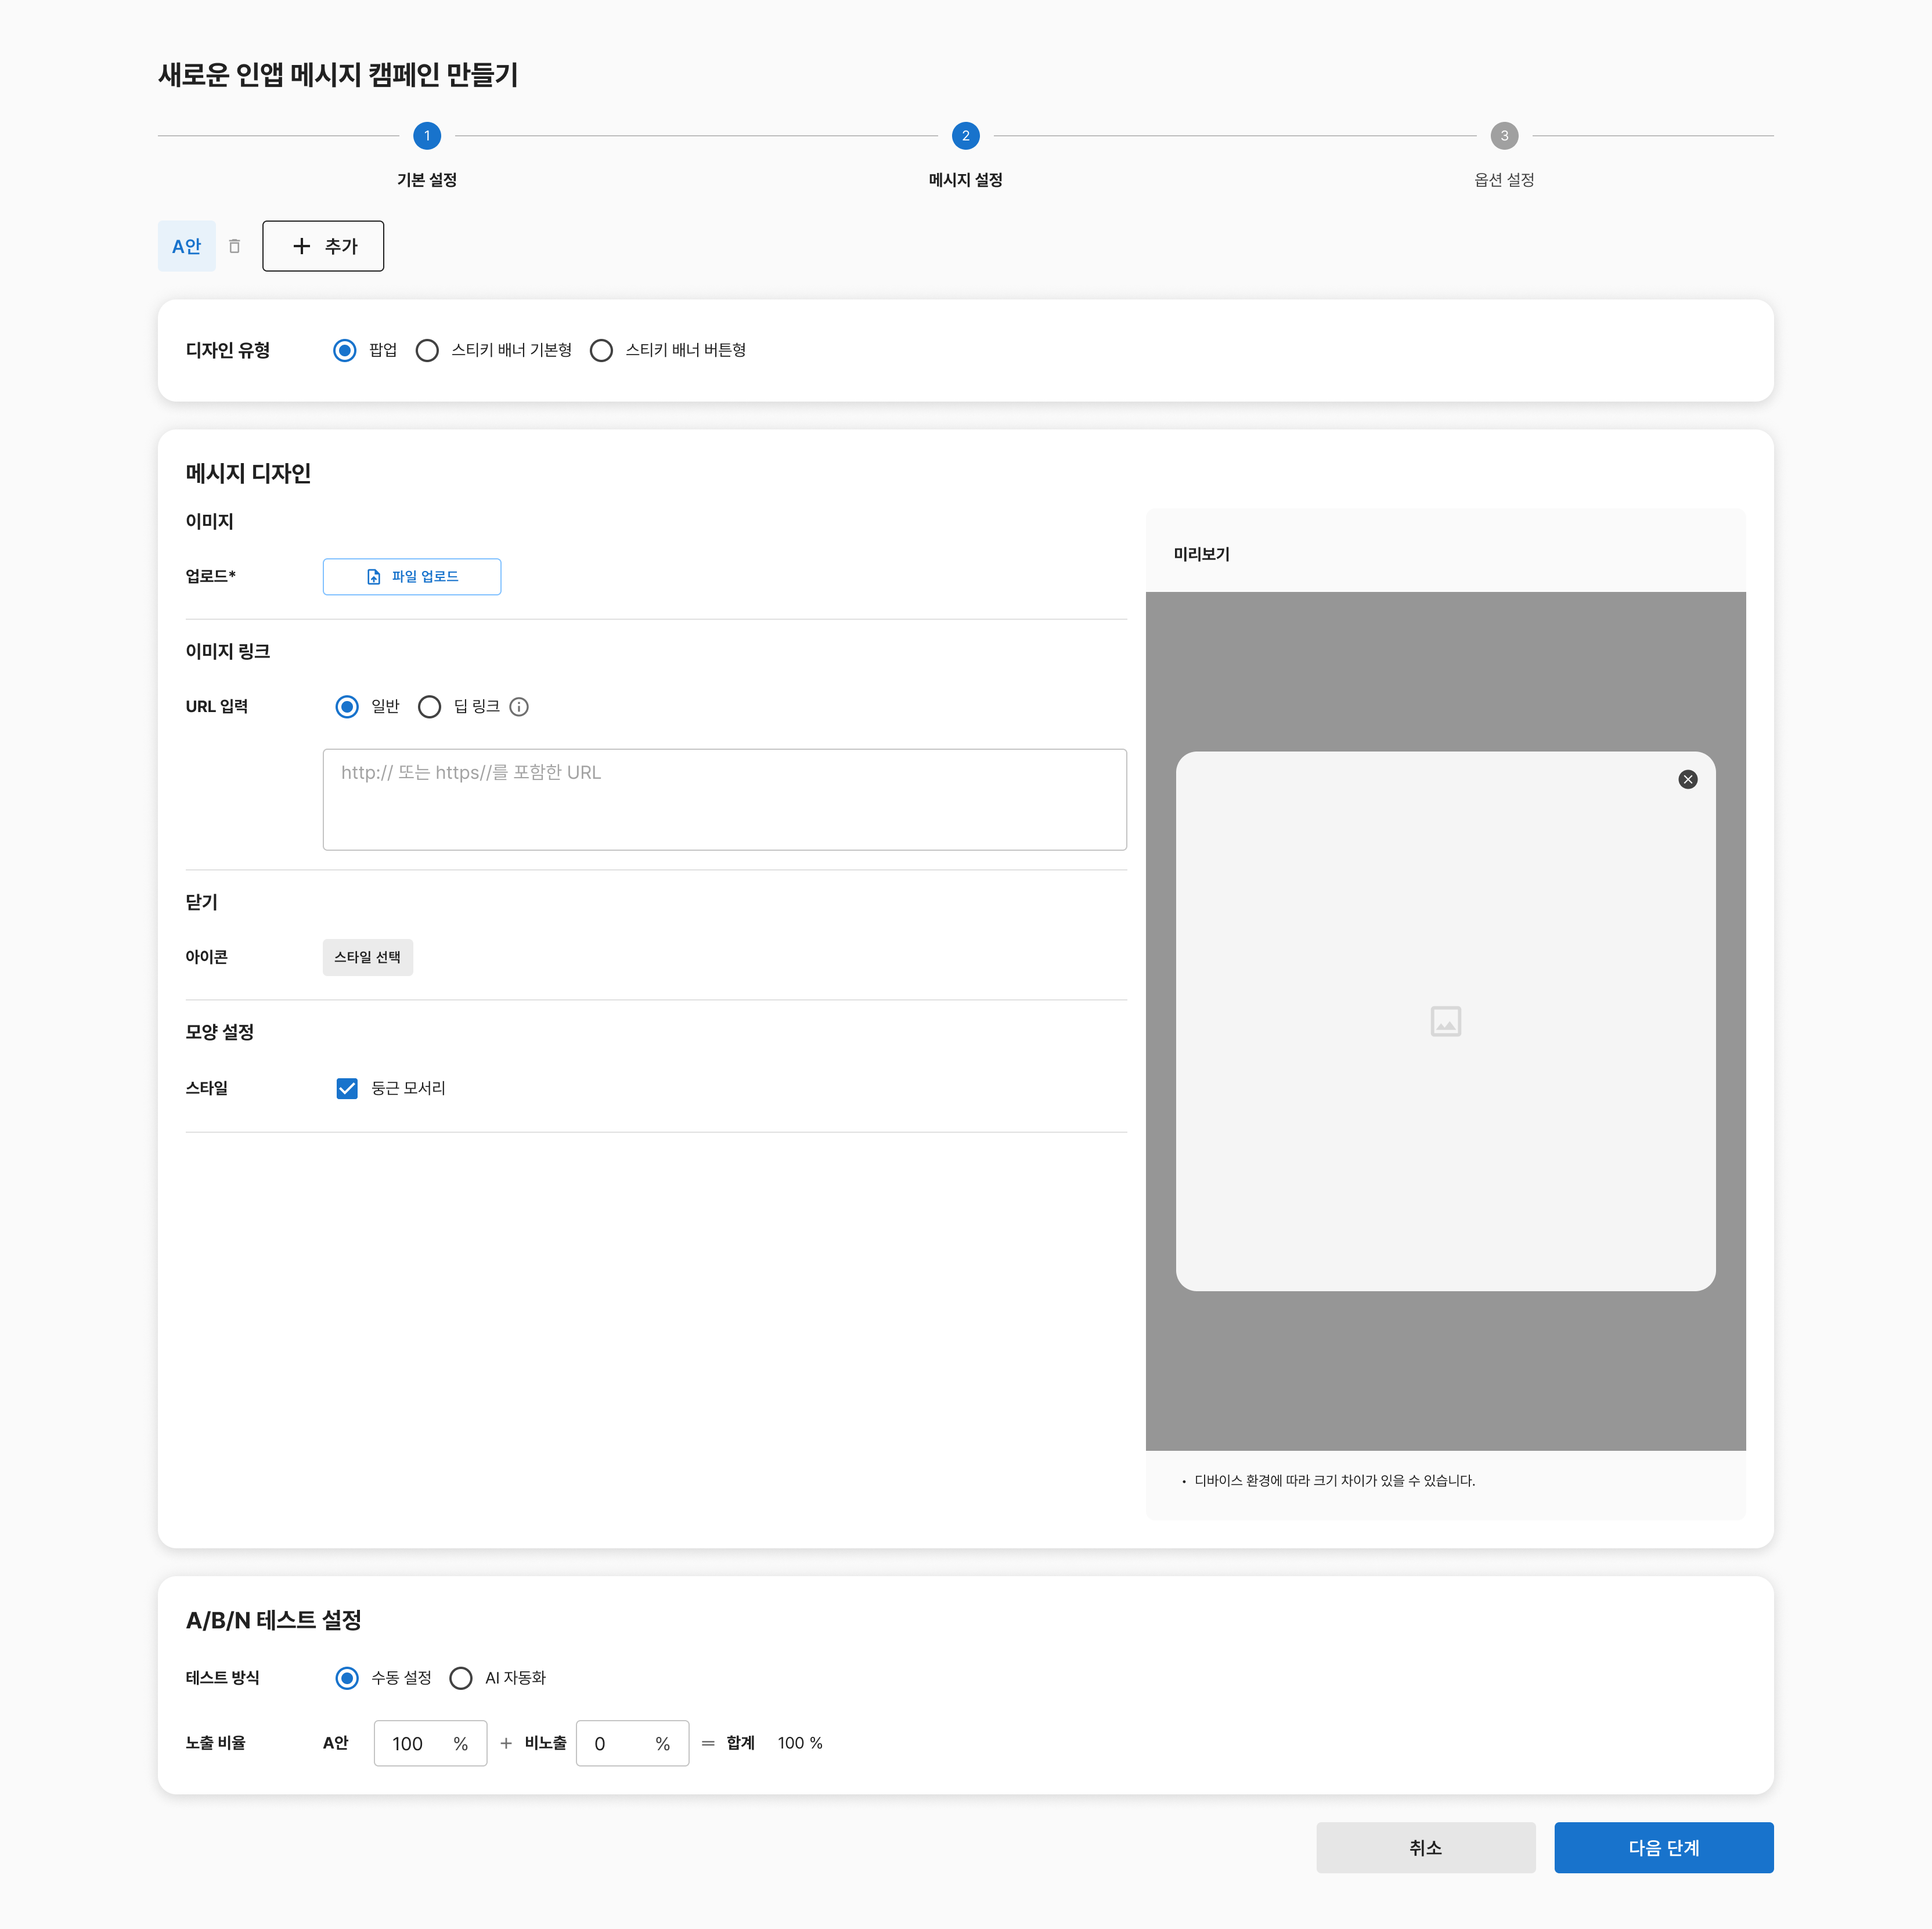The width and height of the screenshot is (1932, 1929).
Task: Click the 파일 업로드 button
Action: tap(412, 577)
